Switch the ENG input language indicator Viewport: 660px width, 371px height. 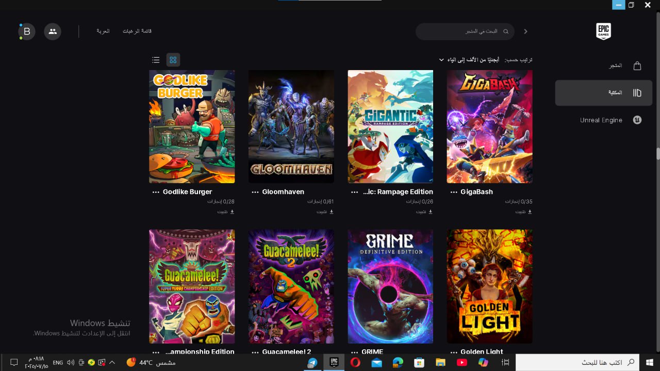pos(58,362)
